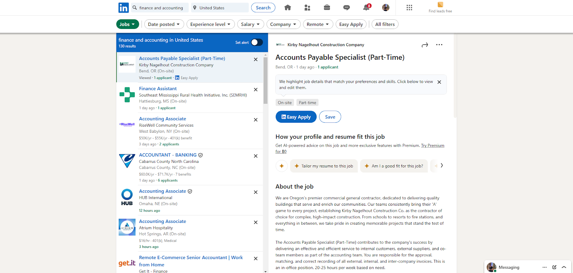Open the Messaging chat bubble icon

(x=346, y=8)
